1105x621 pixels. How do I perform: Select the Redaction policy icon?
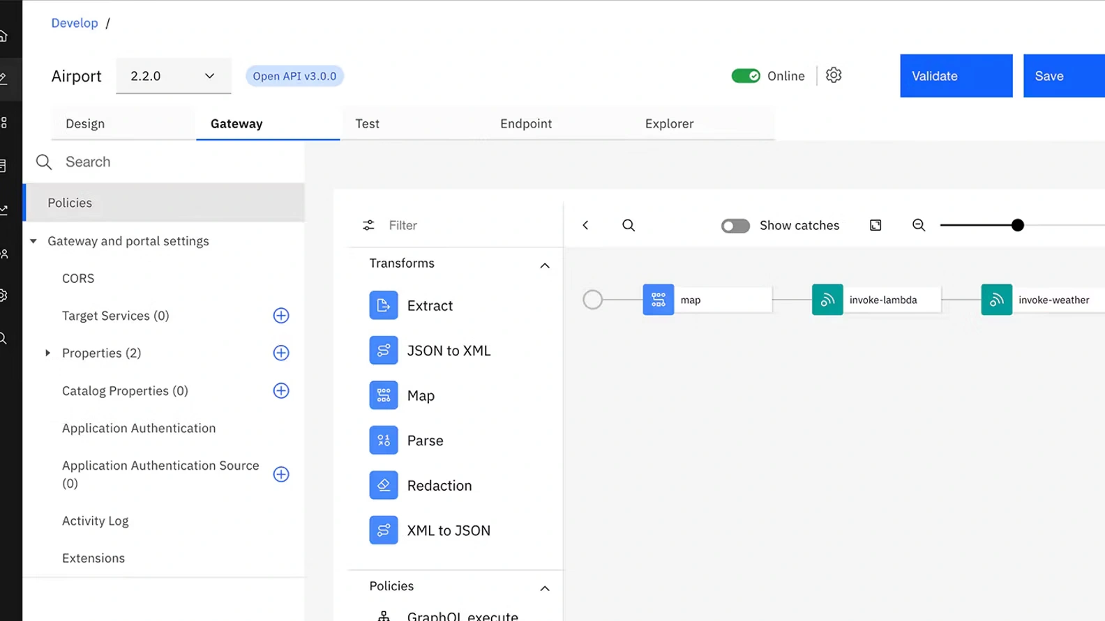(383, 486)
